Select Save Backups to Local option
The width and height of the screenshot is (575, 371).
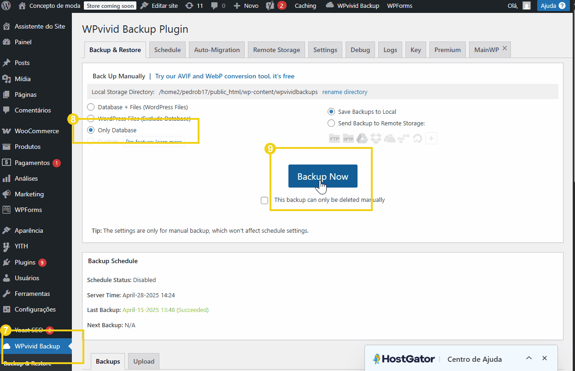coord(331,112)
